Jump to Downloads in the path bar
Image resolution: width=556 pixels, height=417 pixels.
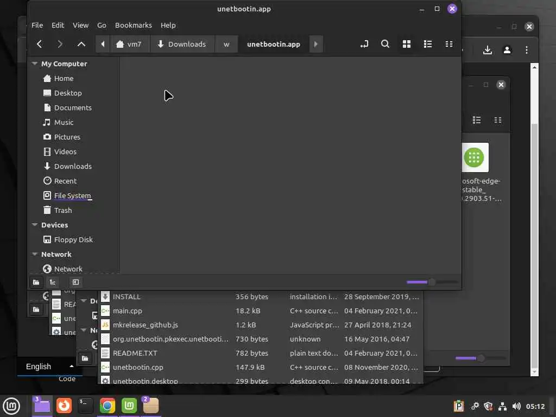(x=182, y=45)
